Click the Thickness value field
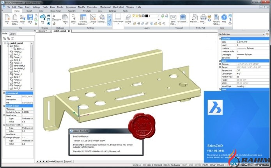Viewport: 271px width, 168px height. (27, 109)
